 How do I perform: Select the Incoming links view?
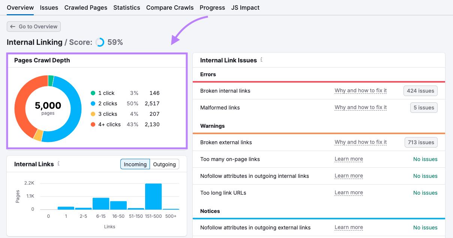tap(135, 164)
